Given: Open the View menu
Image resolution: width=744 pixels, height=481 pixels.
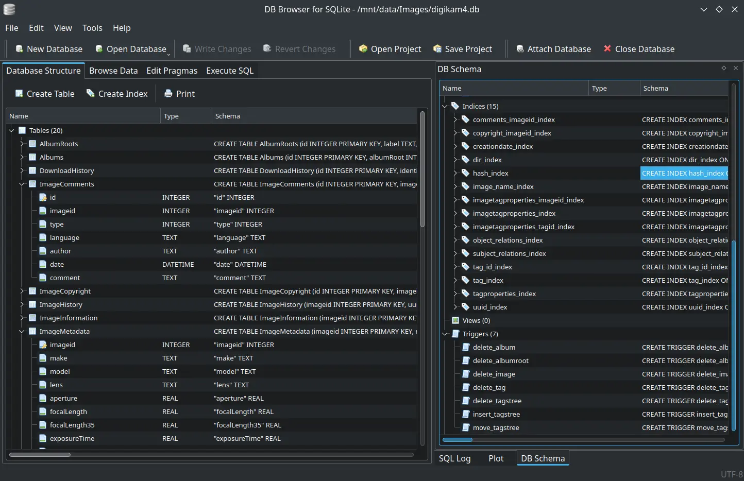Looking at the screenshot, I should [x=63, y=28].
